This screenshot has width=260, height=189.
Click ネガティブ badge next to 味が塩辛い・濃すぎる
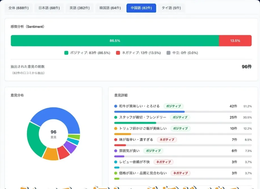(167, 140)
